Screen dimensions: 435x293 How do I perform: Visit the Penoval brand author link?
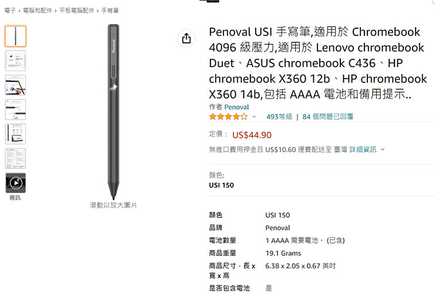(236, 107)
